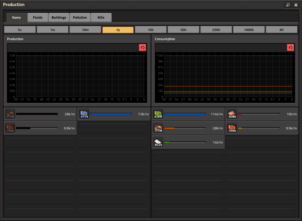Reset the Production graph with red button
The image size is (302, 221).
click(x=142, y=47)
